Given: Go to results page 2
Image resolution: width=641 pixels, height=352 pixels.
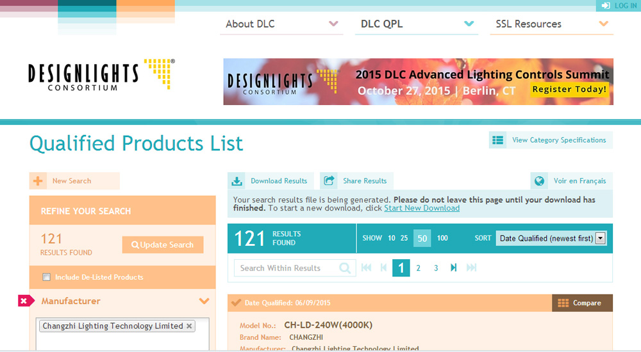Looking at the screenshot, I should 418,268.
